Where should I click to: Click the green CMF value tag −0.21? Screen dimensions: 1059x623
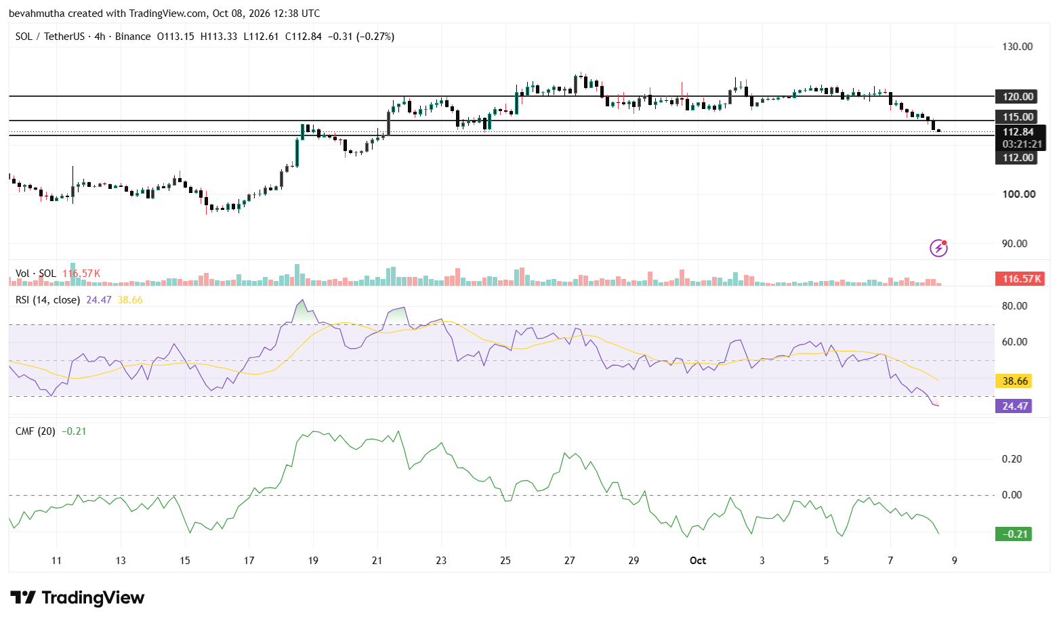point(1014,534)
